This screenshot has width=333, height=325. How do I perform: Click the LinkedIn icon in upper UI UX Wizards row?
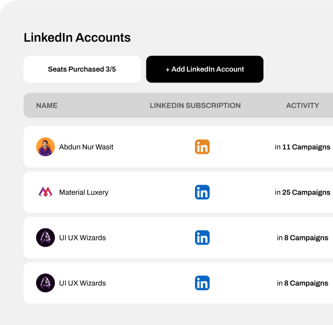pos(202,237)
